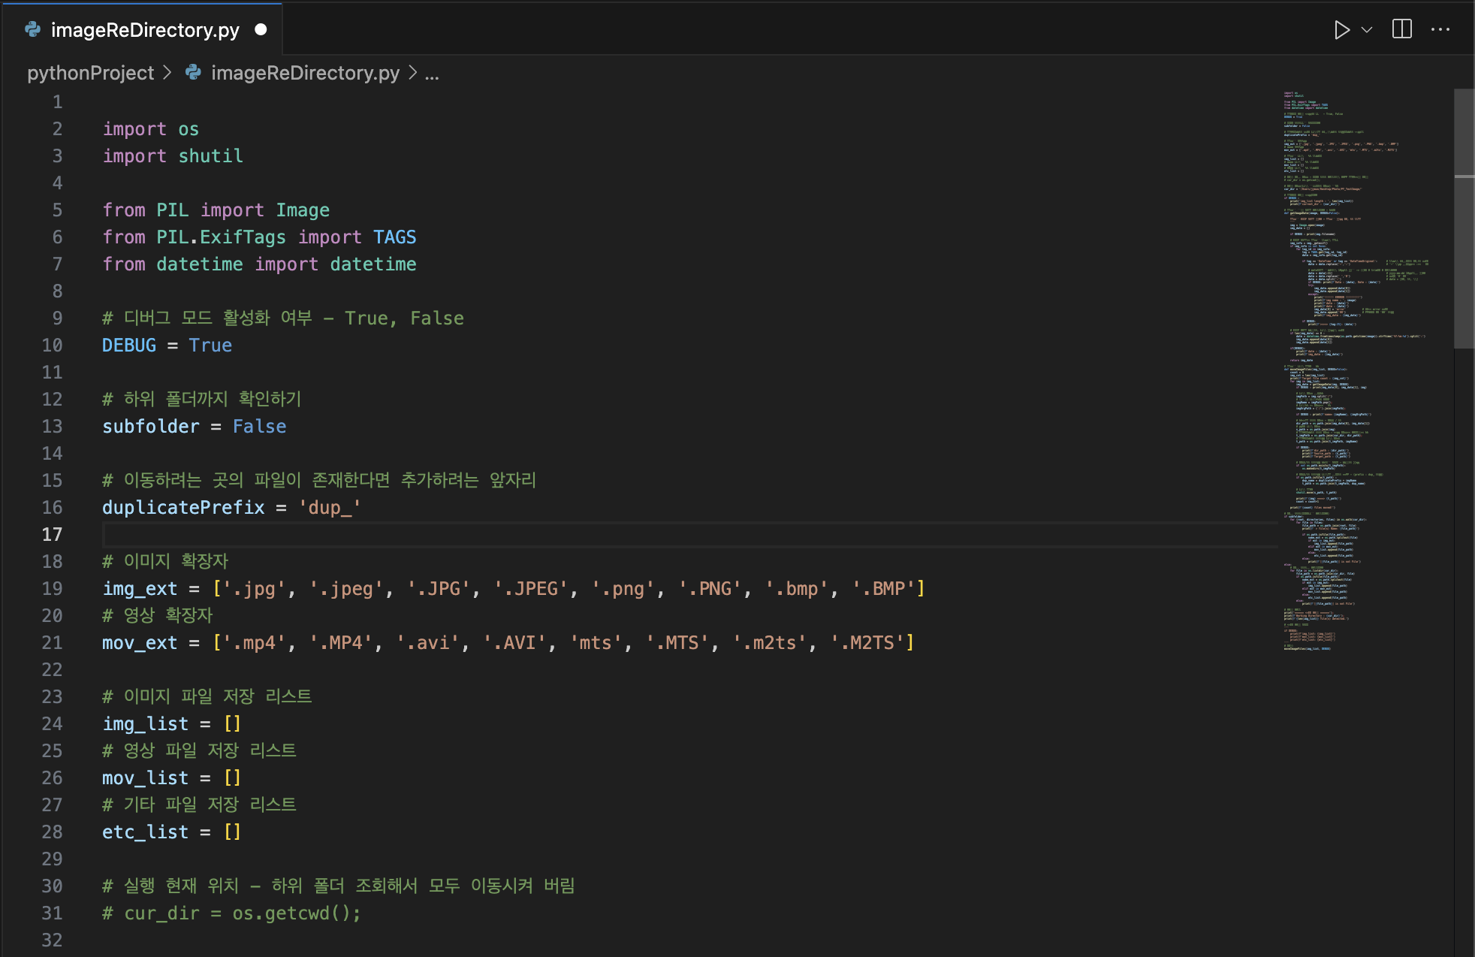Click the True value on DEBUG line

[210, 345]
